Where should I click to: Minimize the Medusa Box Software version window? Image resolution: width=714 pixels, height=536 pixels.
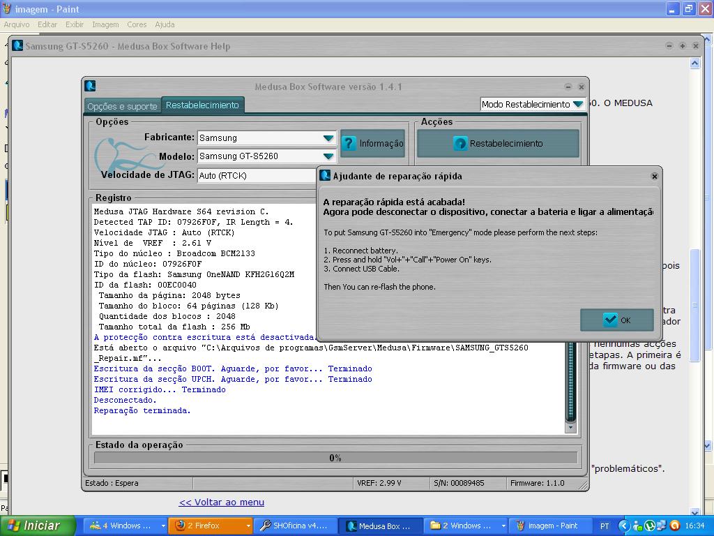(568, 87)
